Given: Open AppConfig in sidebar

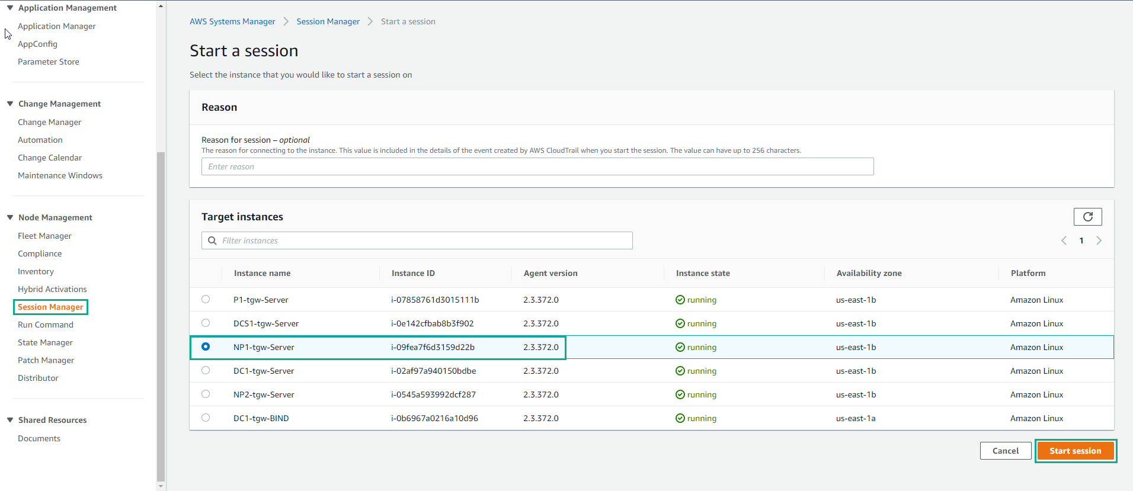Looking at the screenshot, I should [37, 44].
